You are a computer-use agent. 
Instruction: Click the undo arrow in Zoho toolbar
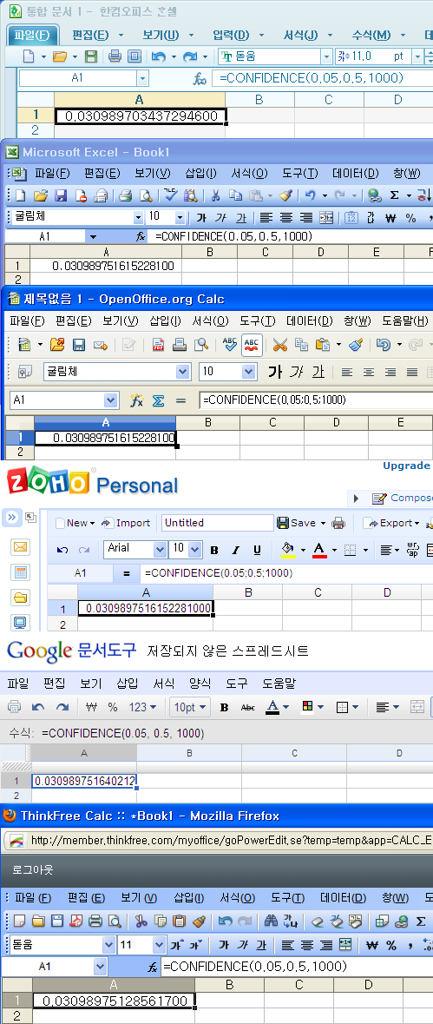(62, 550)
